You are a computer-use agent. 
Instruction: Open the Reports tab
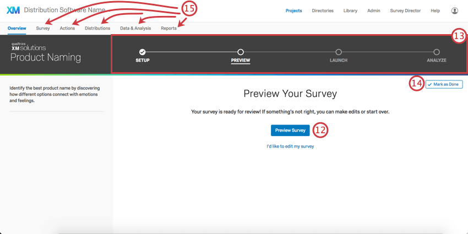coord(168,28)
